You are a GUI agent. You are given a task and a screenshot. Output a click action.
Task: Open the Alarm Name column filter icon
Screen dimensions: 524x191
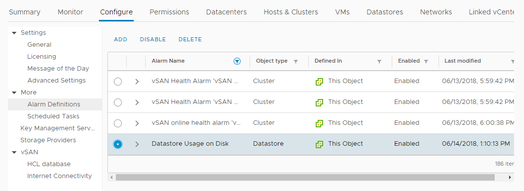pos(237,61)
